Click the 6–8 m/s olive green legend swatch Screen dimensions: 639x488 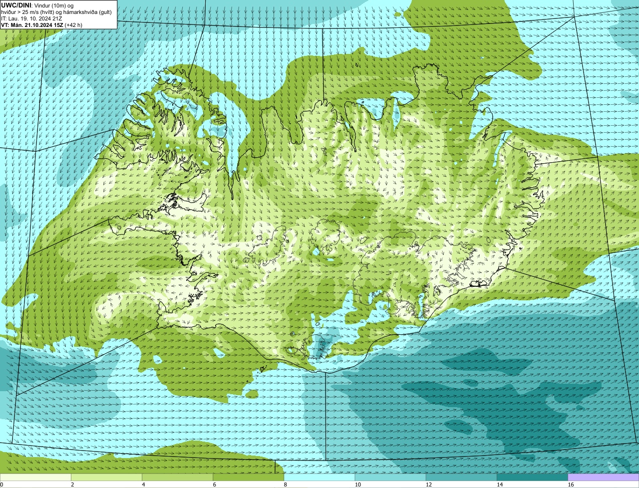(249, 478)
